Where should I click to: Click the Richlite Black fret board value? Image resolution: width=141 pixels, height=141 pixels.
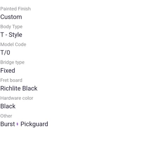point(19,88)
